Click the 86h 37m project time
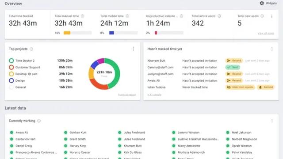 [x=66, y=67]
